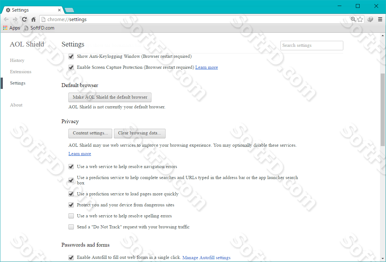Image resolution: width=386 pixels, height=262 pixels.
Task: Click "AOL Shield is not currently your default browser" text
Action: (117, 107)
